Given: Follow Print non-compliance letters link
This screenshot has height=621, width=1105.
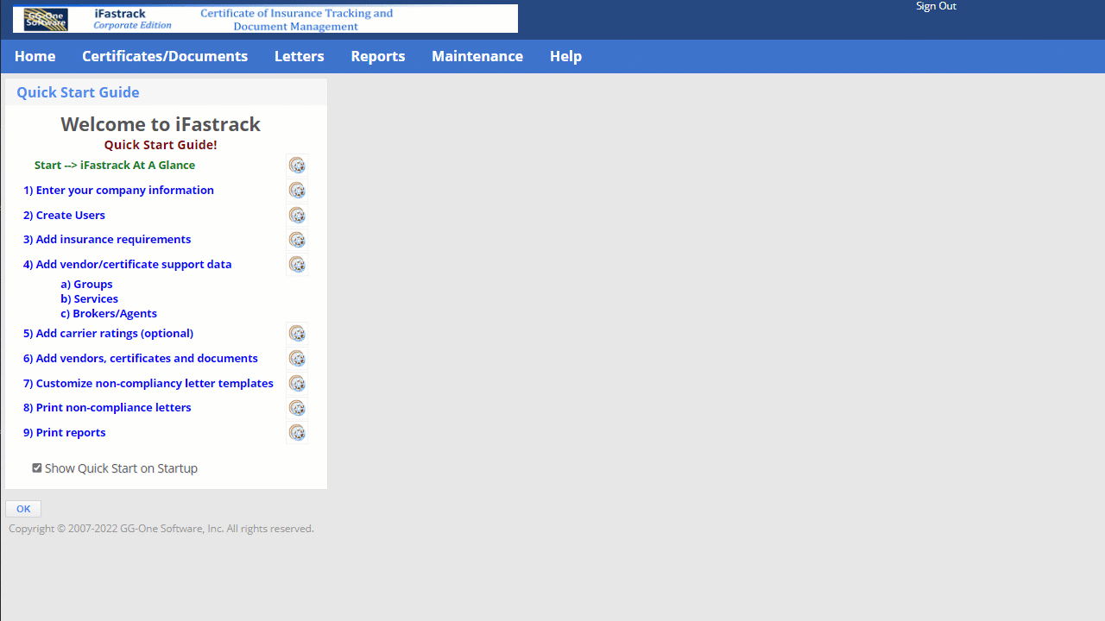Looking at the screenshot, I should tap(107, 407).
